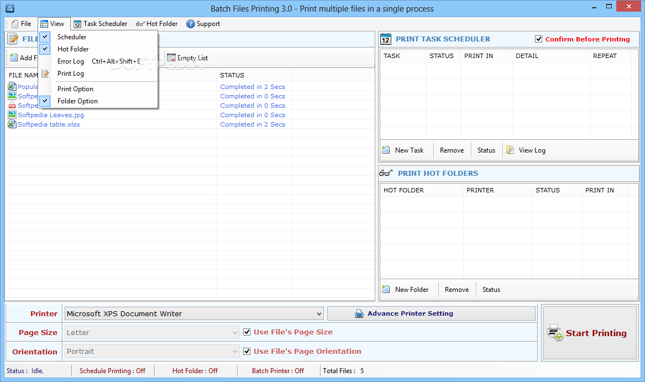Image resolution: width=645 pixels, height=382 pixels.
Task: Click the TASK column header
Action: click(x=403, y=56)
